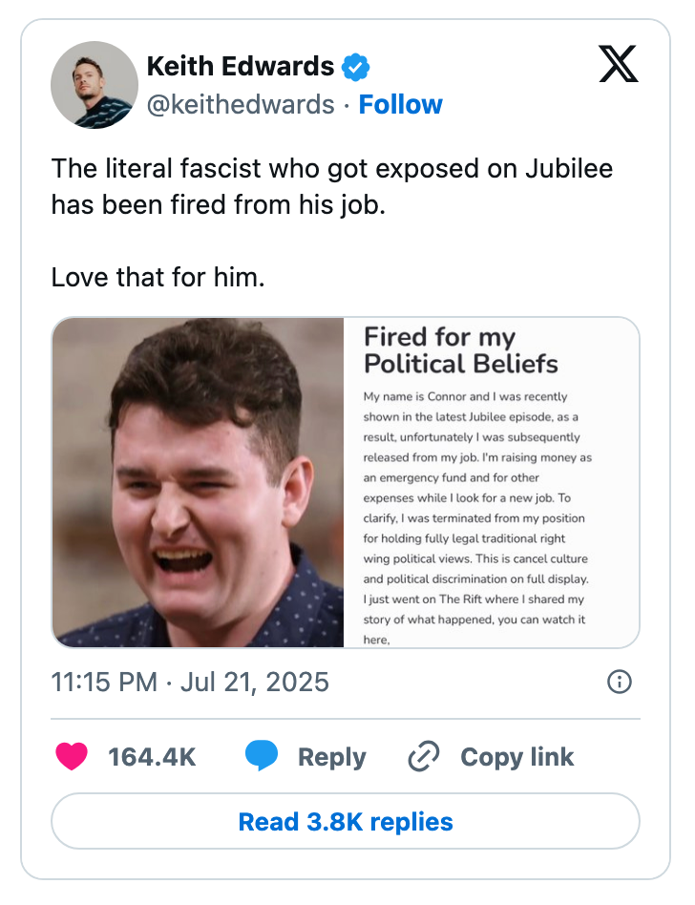Click the "Fired for my Political Beliefs" heading
Image resolution: width=695 pixels, height=905 pixels.
pyautogui.click(x=461, y=349)
